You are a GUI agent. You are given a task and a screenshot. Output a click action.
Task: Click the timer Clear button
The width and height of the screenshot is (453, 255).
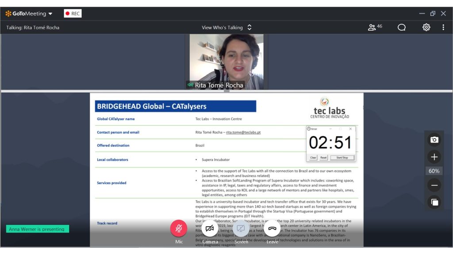pos(313,158)
